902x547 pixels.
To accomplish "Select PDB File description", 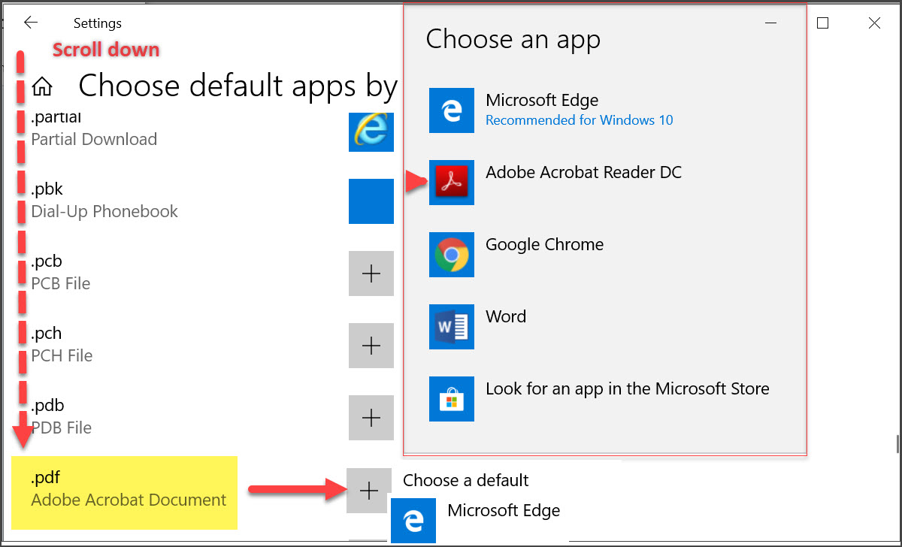I will 62,428.
